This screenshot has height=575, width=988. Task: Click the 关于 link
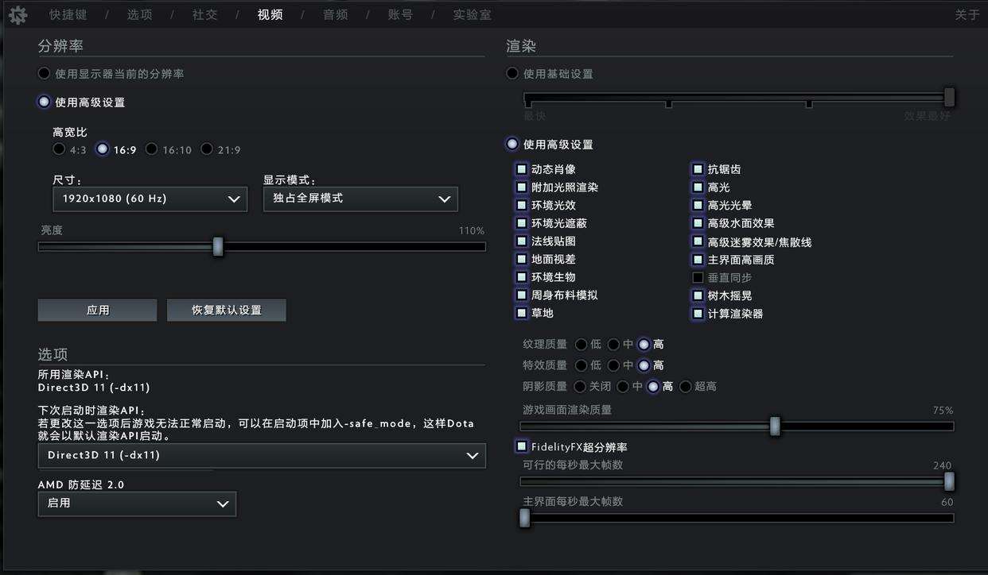tap(967, 15)
